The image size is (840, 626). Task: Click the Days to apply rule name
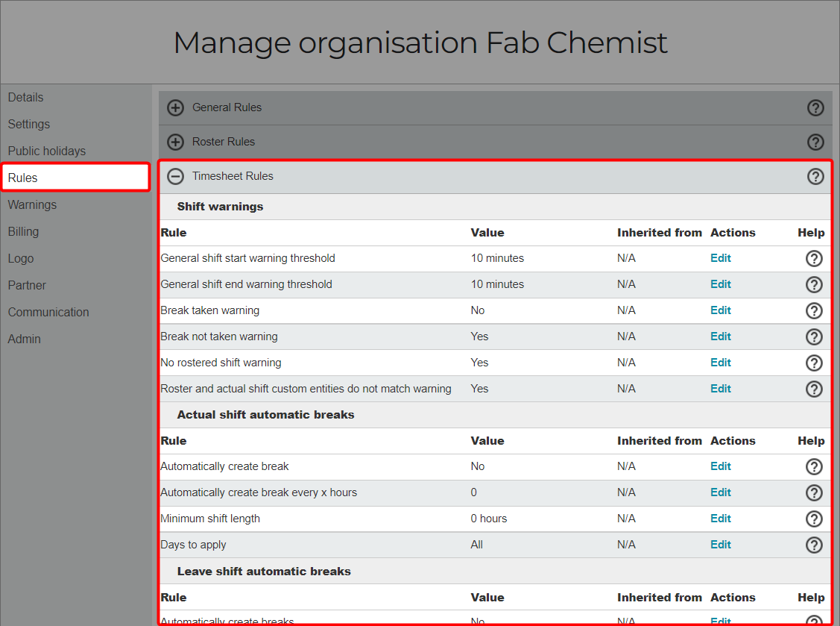[x=193, y=545]
